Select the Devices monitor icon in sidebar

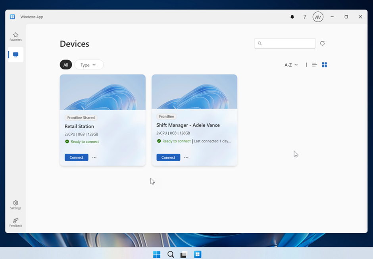tap(15, 55)
